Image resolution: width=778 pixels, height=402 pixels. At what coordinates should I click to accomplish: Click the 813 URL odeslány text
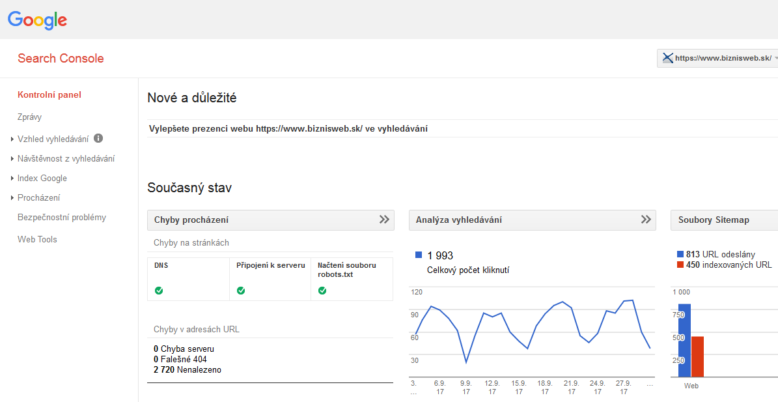coord(721,255)
